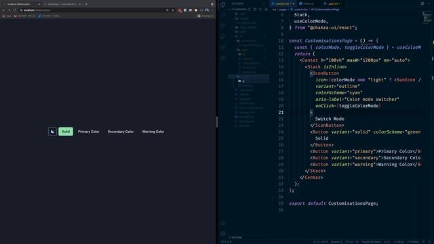Switch to the custom.tsx editor tab
Viewport: 434px width, 244px height.
(283, 3)
